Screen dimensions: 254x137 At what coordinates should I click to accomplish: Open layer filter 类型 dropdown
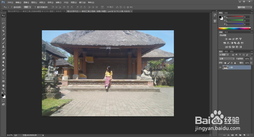click(224, 55)
